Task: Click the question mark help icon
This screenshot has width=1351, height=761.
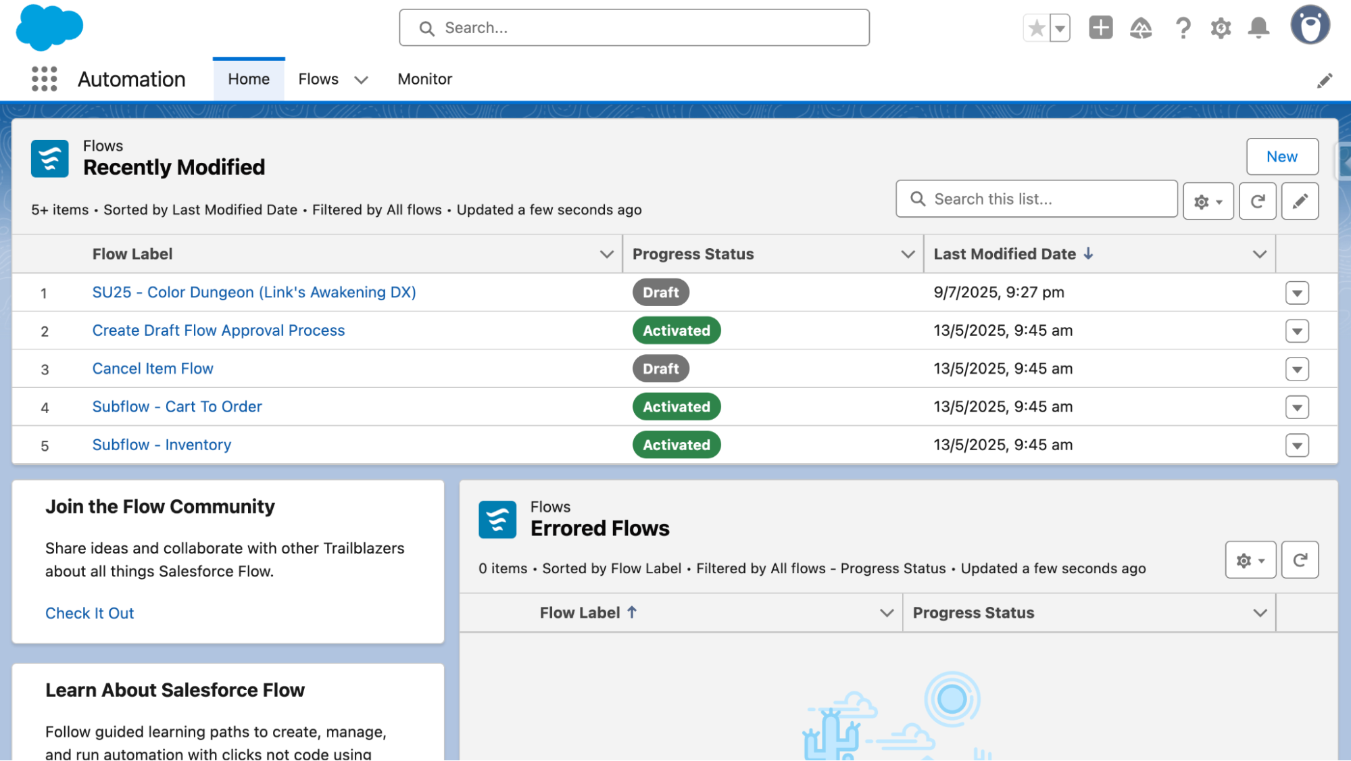Action: tap(1183, 28)
